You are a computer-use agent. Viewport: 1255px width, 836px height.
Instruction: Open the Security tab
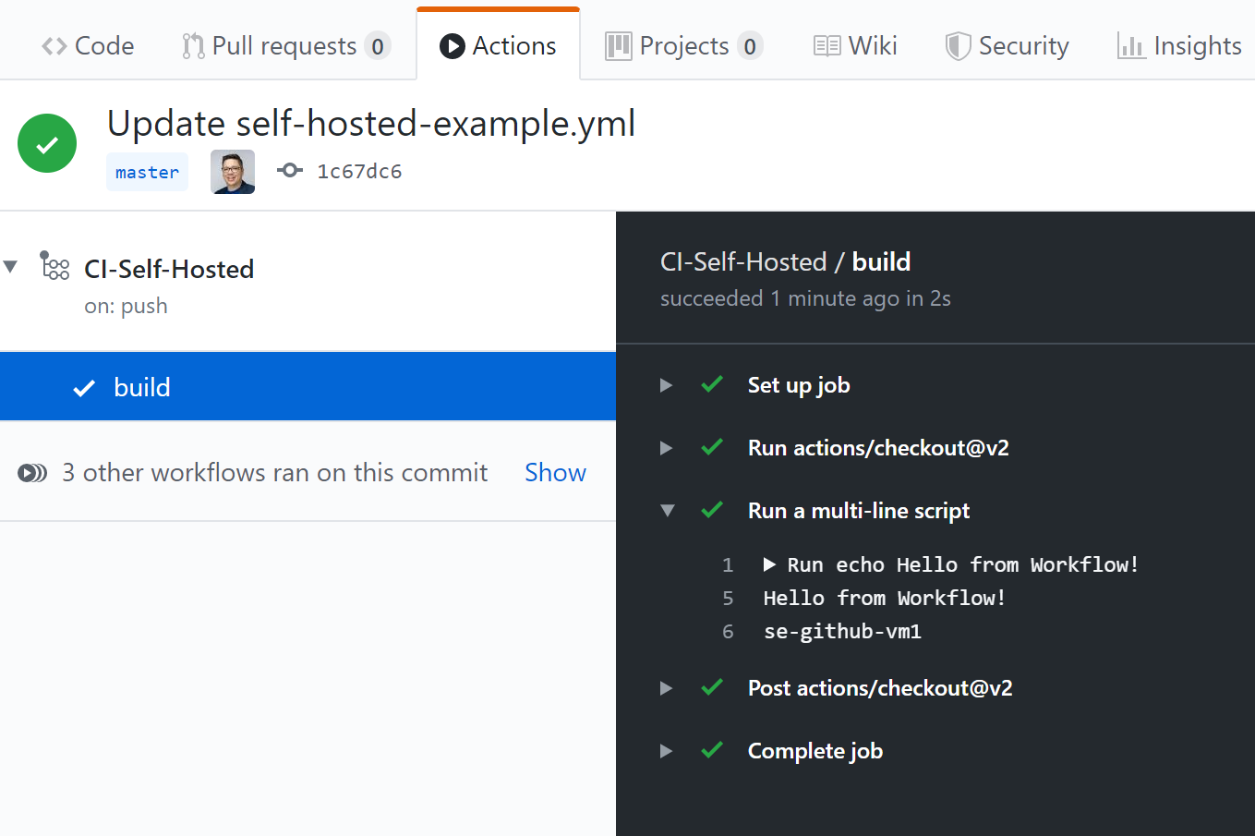point(1007,44)
